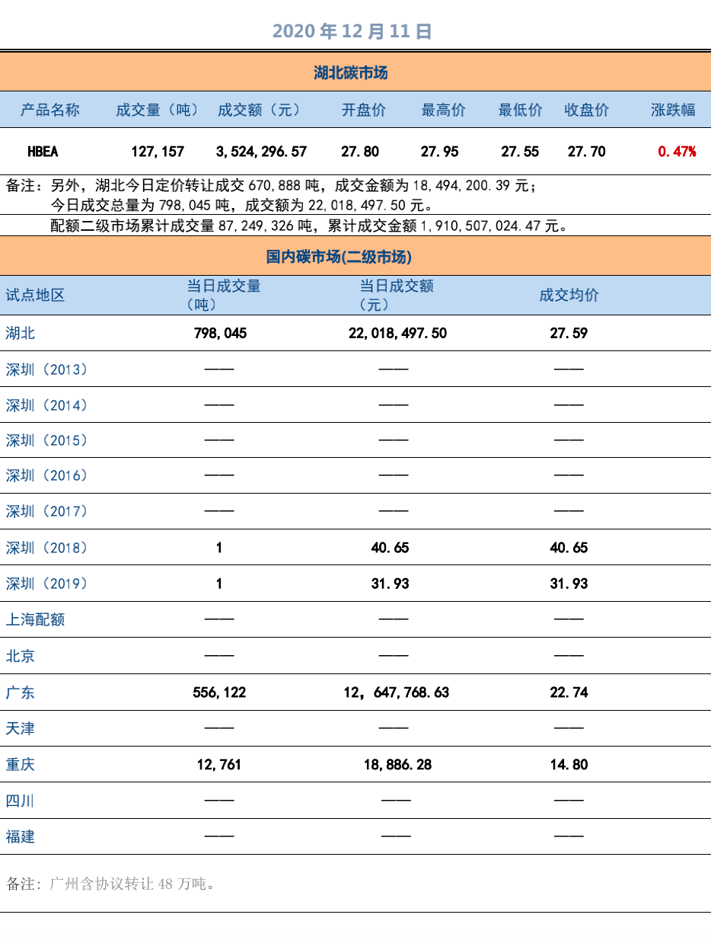
Task: Click the 收盘价 value 27.70
Action: (586, 152)
